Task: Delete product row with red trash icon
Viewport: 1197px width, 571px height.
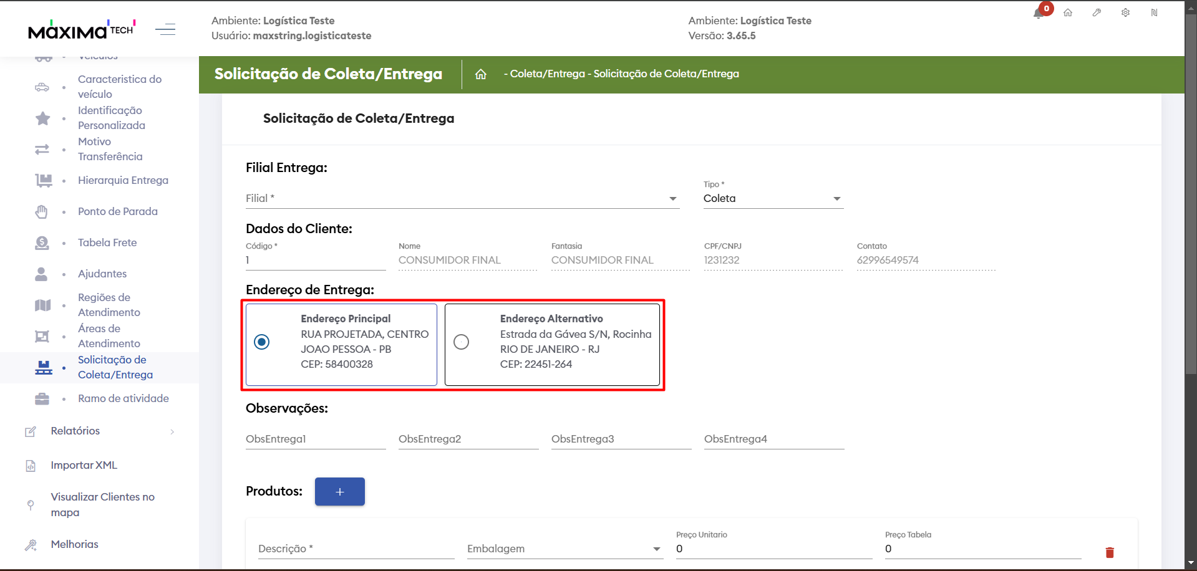Action: coord(1110,552)
